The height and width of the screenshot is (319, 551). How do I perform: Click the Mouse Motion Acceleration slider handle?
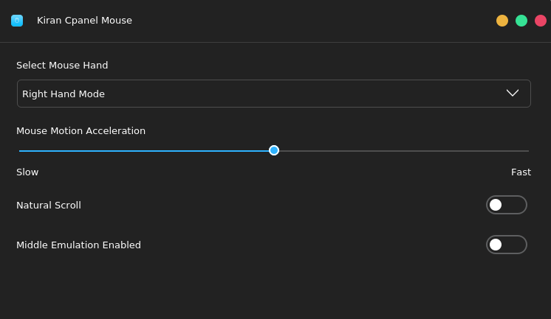coord(274,150)
